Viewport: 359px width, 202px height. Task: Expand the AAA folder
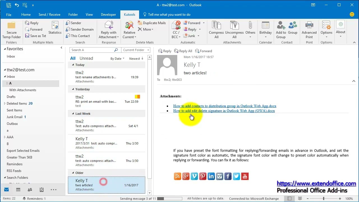(5, 137)
